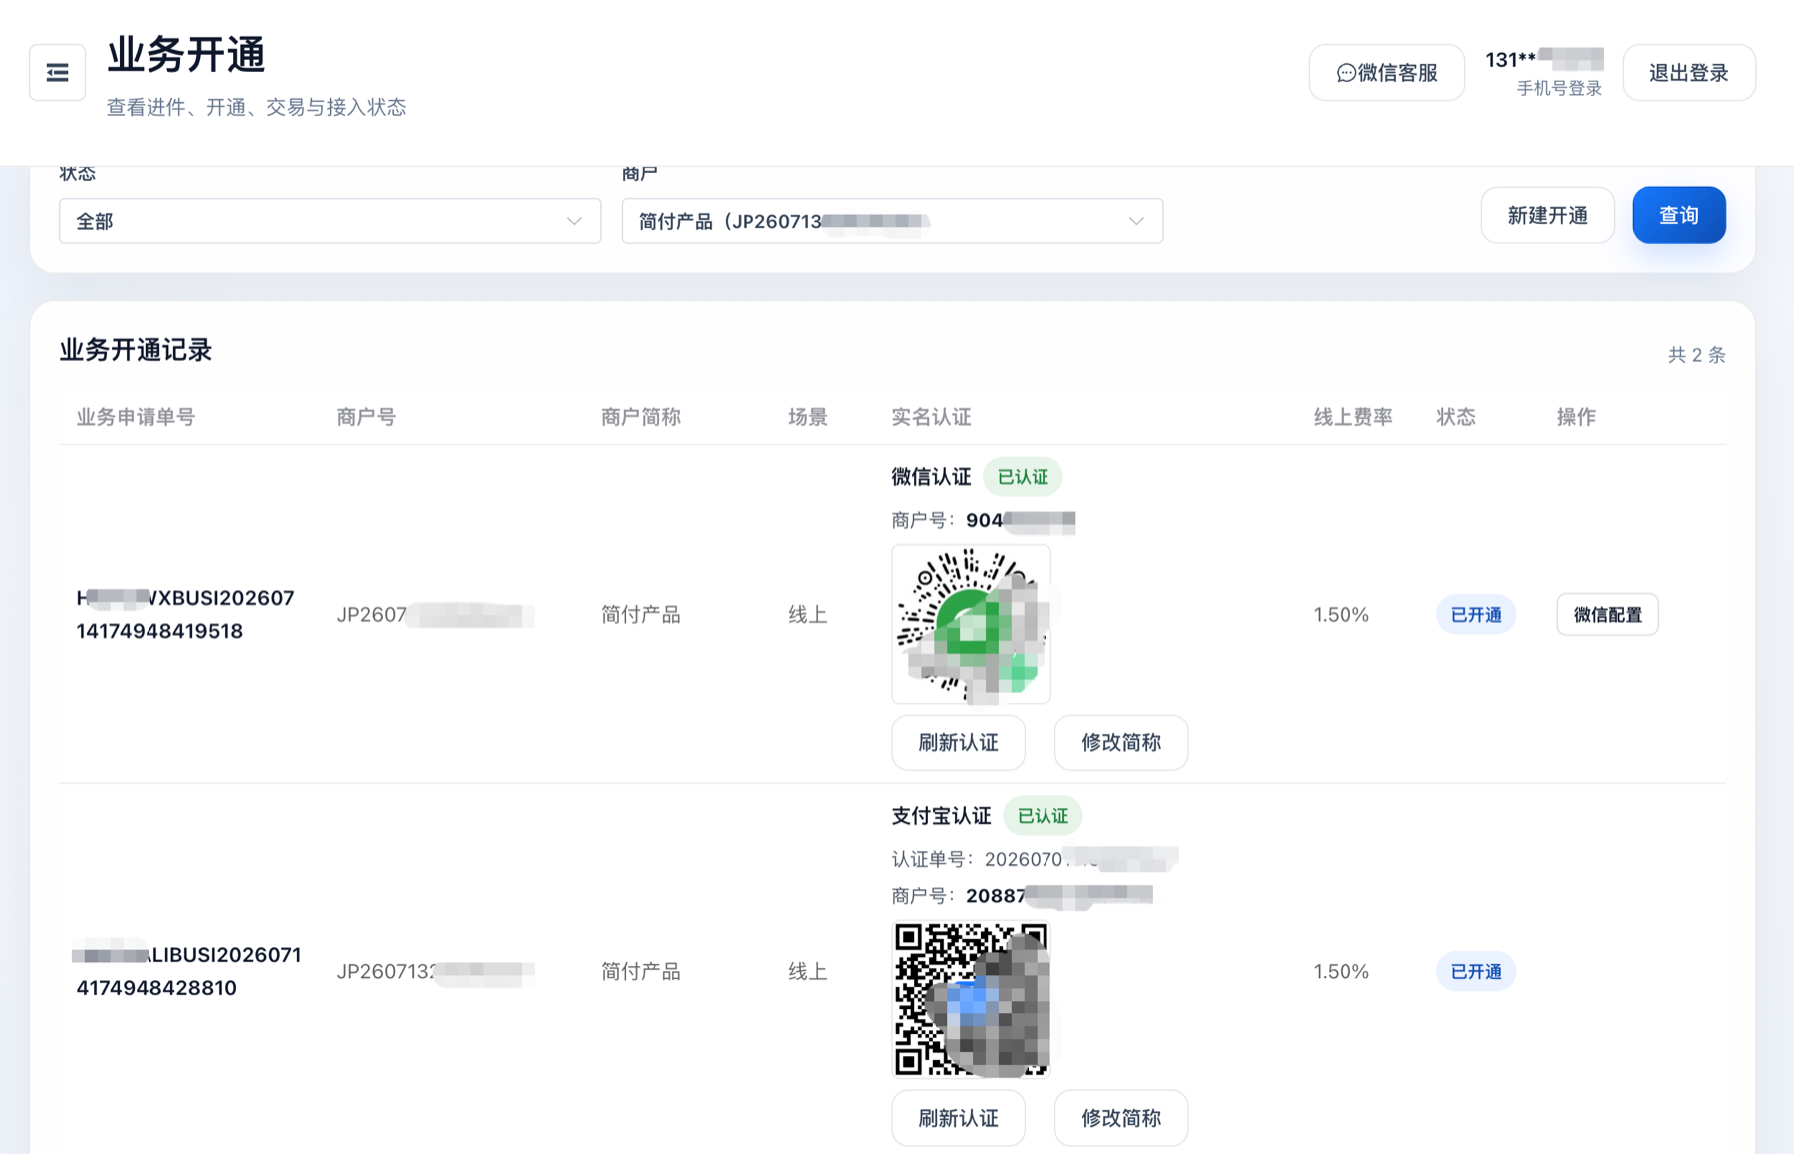The height and width of the screenshot is (1154, 1794).
Task: Click the Alipay QR code image
Action: (972, 999)
